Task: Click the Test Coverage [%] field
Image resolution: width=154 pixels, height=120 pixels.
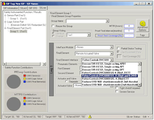Action: pos(119,56)
